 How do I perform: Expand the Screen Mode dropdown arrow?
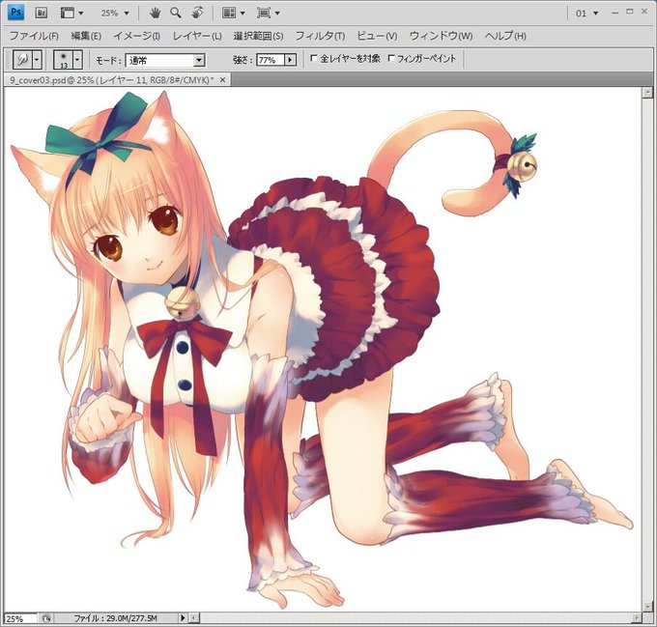click(x=277, y=14)
